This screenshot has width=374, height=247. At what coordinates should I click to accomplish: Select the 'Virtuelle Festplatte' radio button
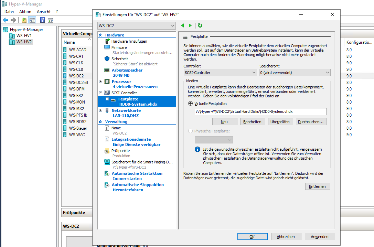point(190,104)
